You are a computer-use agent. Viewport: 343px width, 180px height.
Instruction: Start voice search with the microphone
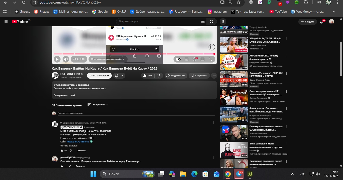[x=223, y=22]
